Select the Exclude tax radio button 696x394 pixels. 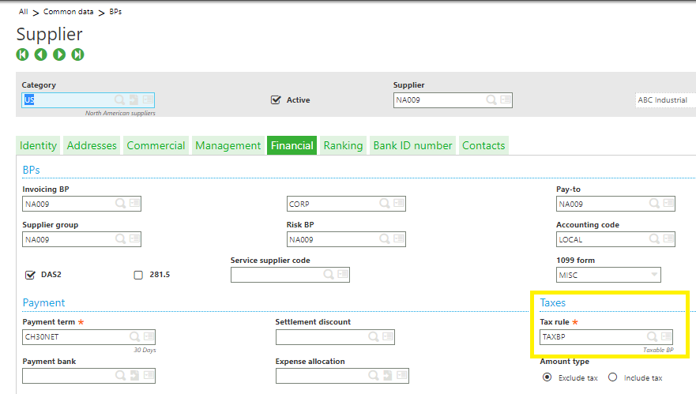click(x=547, y=377)
